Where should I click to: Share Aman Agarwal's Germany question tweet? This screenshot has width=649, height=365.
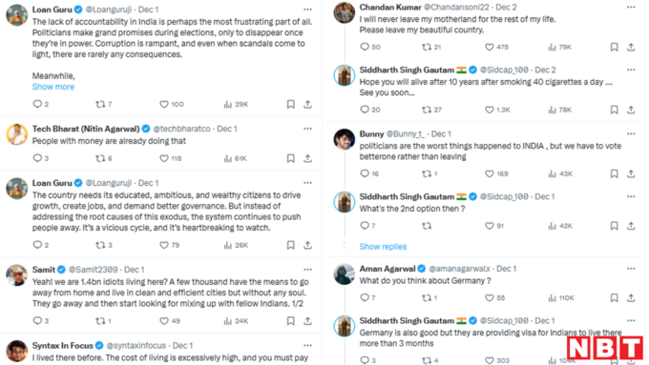(x=631, y=297)
